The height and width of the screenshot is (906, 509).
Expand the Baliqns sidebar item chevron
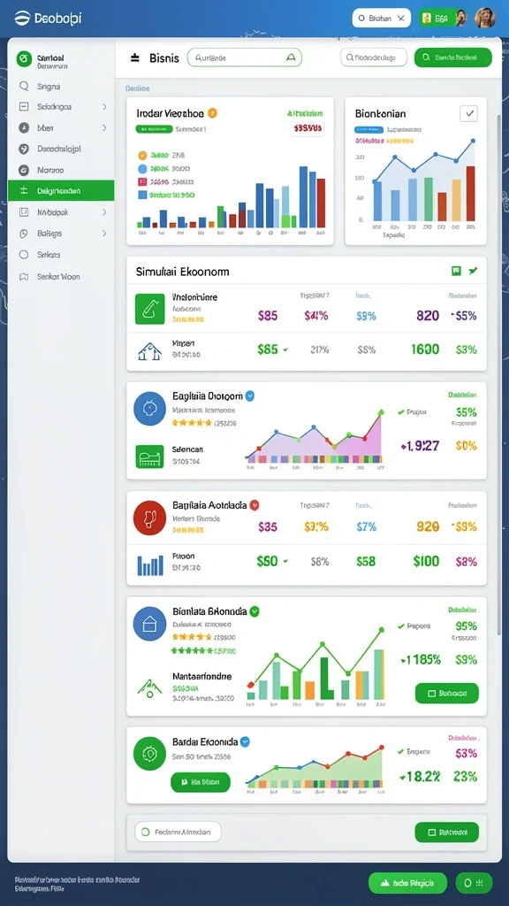coord(104,234)
